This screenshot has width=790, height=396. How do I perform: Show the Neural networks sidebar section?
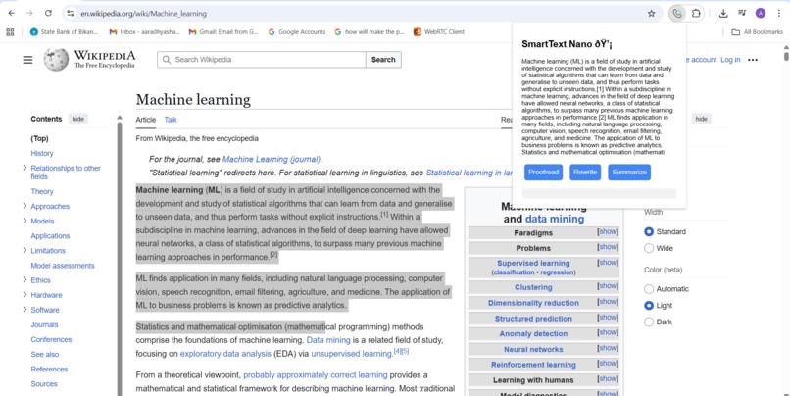click(608, 348)
